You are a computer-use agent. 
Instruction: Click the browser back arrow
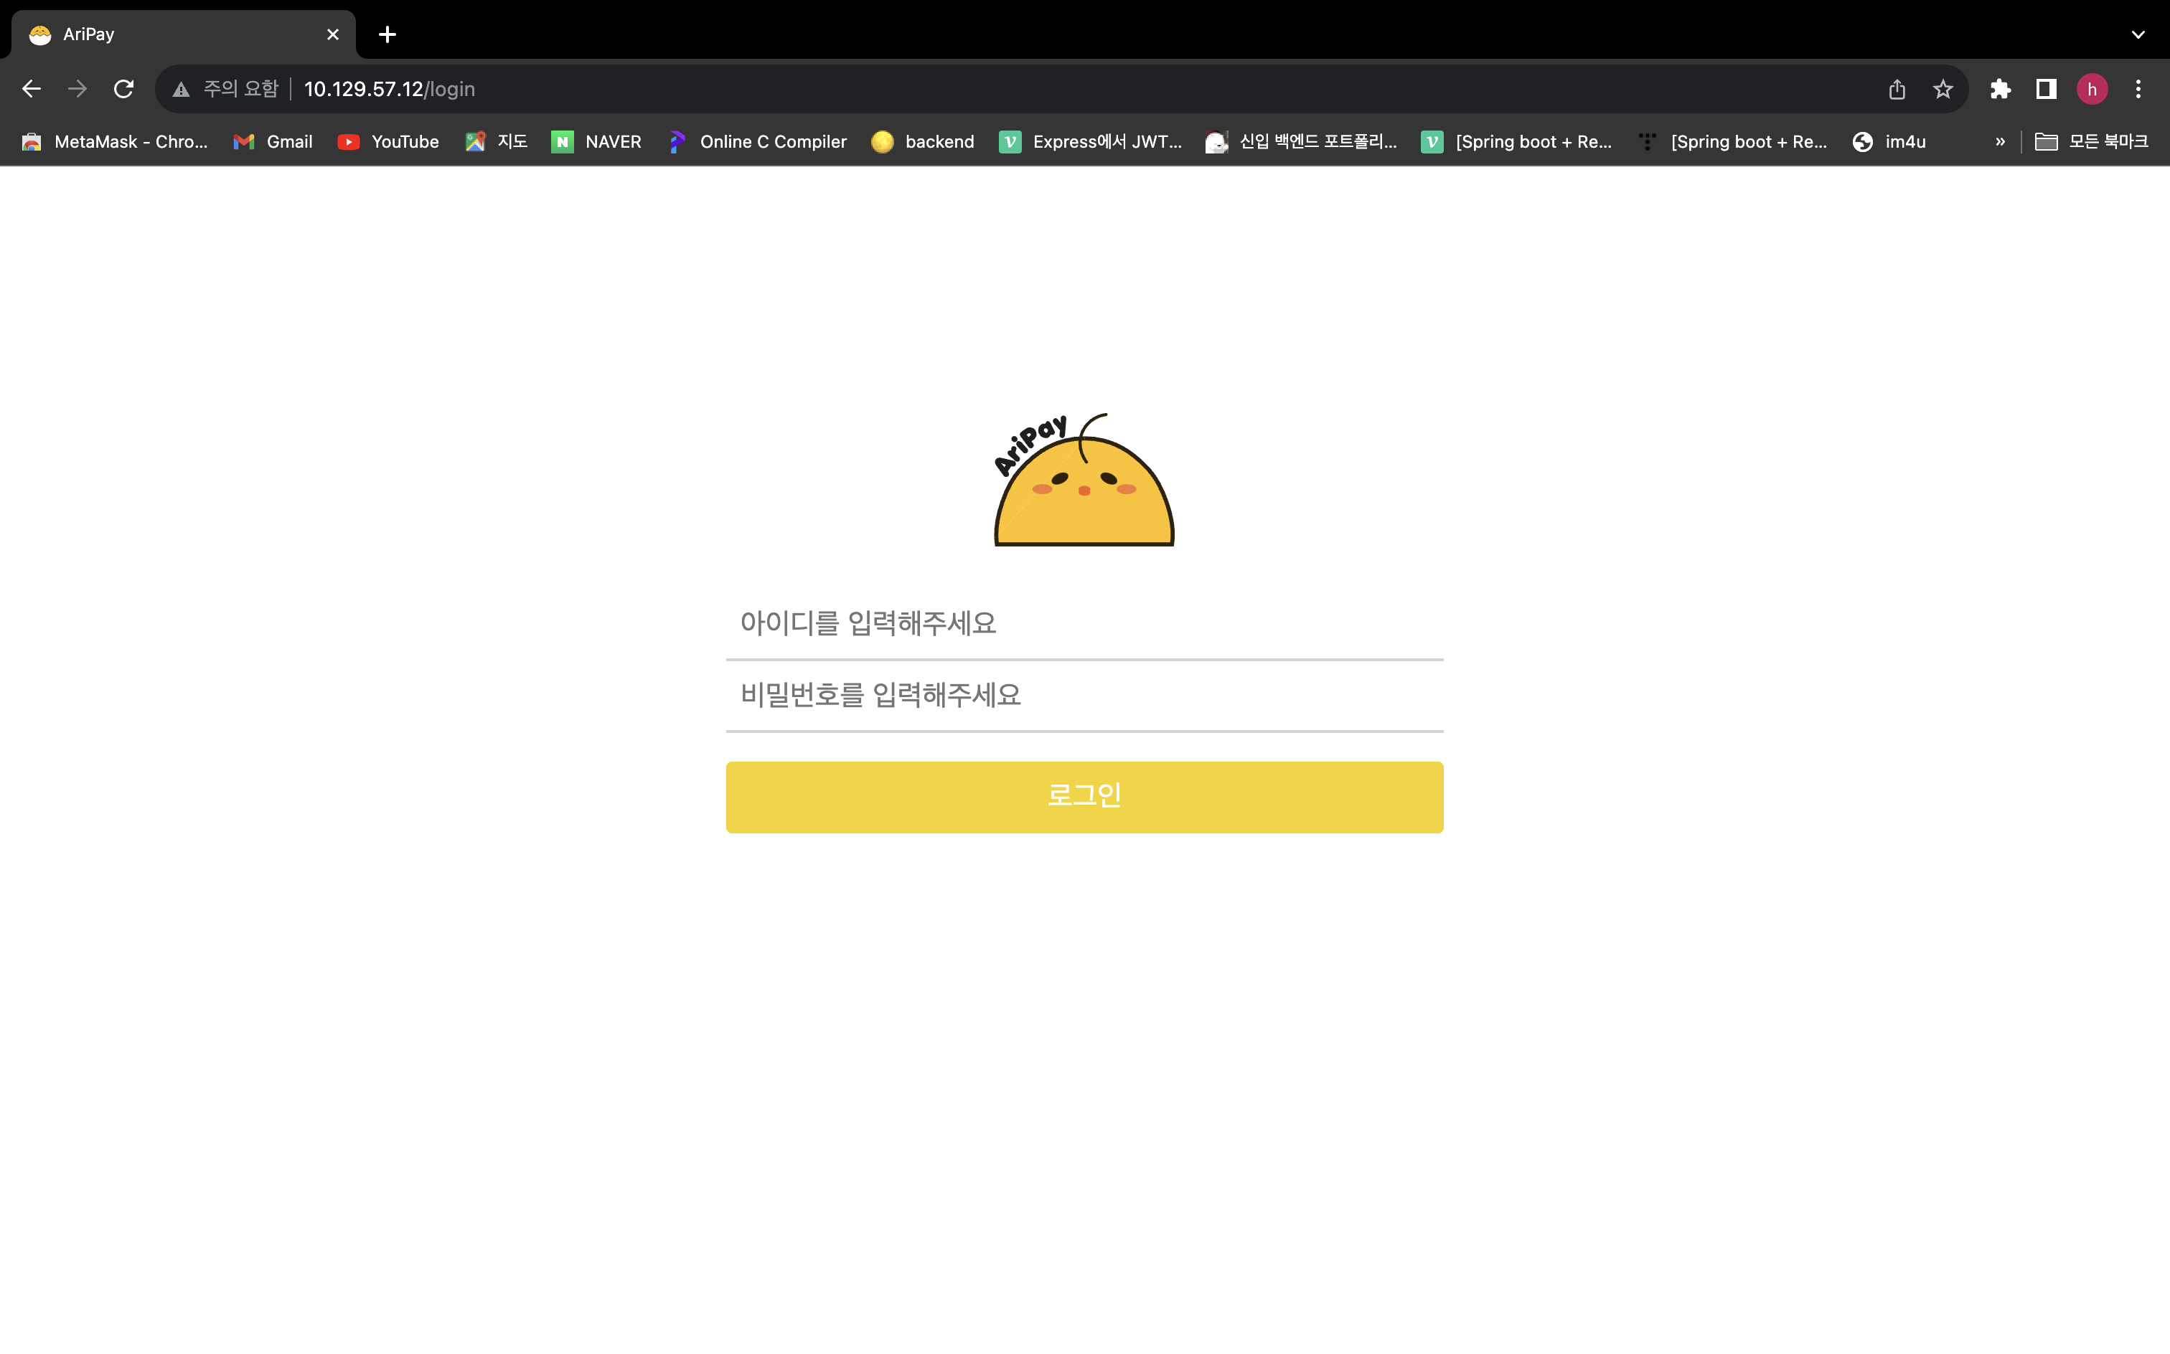tap(32, 89)
